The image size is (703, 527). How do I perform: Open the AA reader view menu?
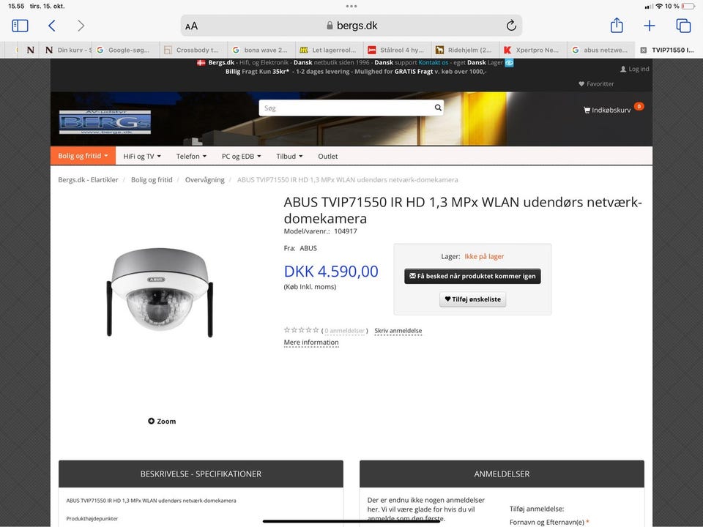point(191,26)
